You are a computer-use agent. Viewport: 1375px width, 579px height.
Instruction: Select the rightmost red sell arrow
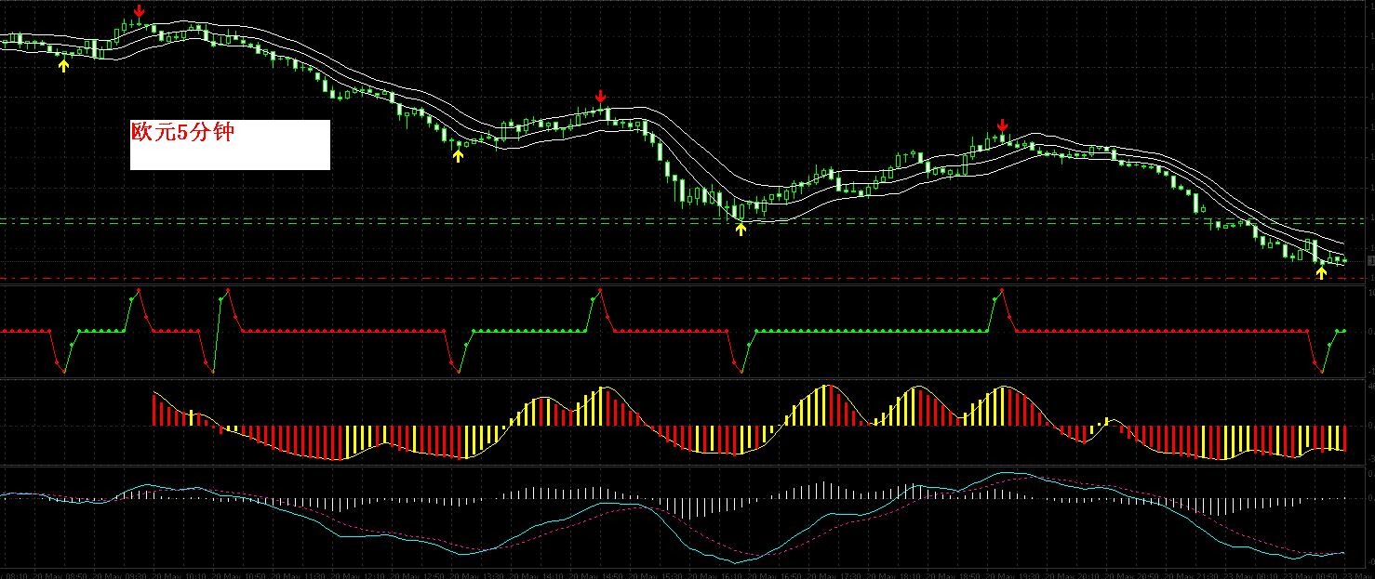click(1002, 125)
